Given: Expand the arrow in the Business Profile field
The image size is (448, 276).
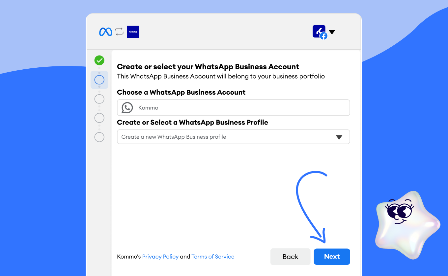Looking at the screenshot, I should (x=339, y=137).
